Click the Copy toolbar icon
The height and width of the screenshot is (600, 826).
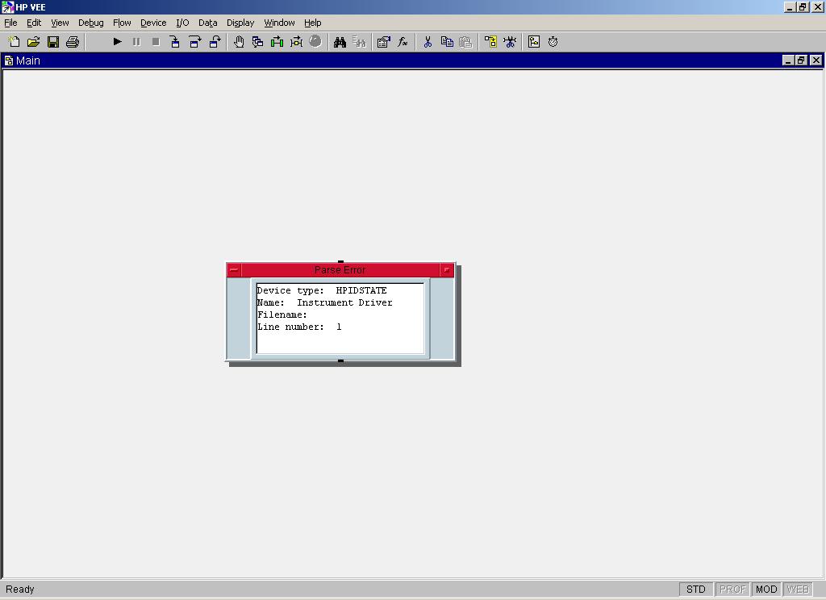click(447, 42)
